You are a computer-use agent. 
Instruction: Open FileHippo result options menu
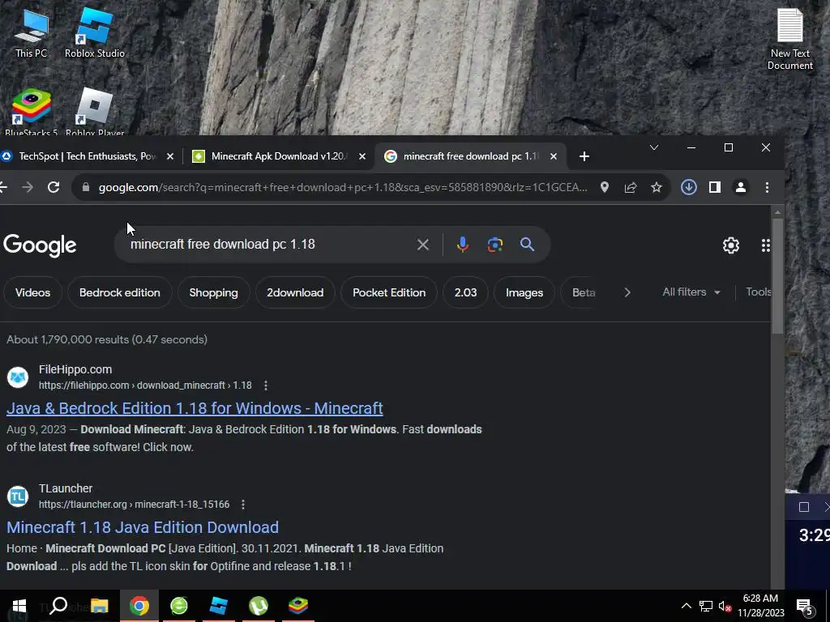tap(266, 386)
